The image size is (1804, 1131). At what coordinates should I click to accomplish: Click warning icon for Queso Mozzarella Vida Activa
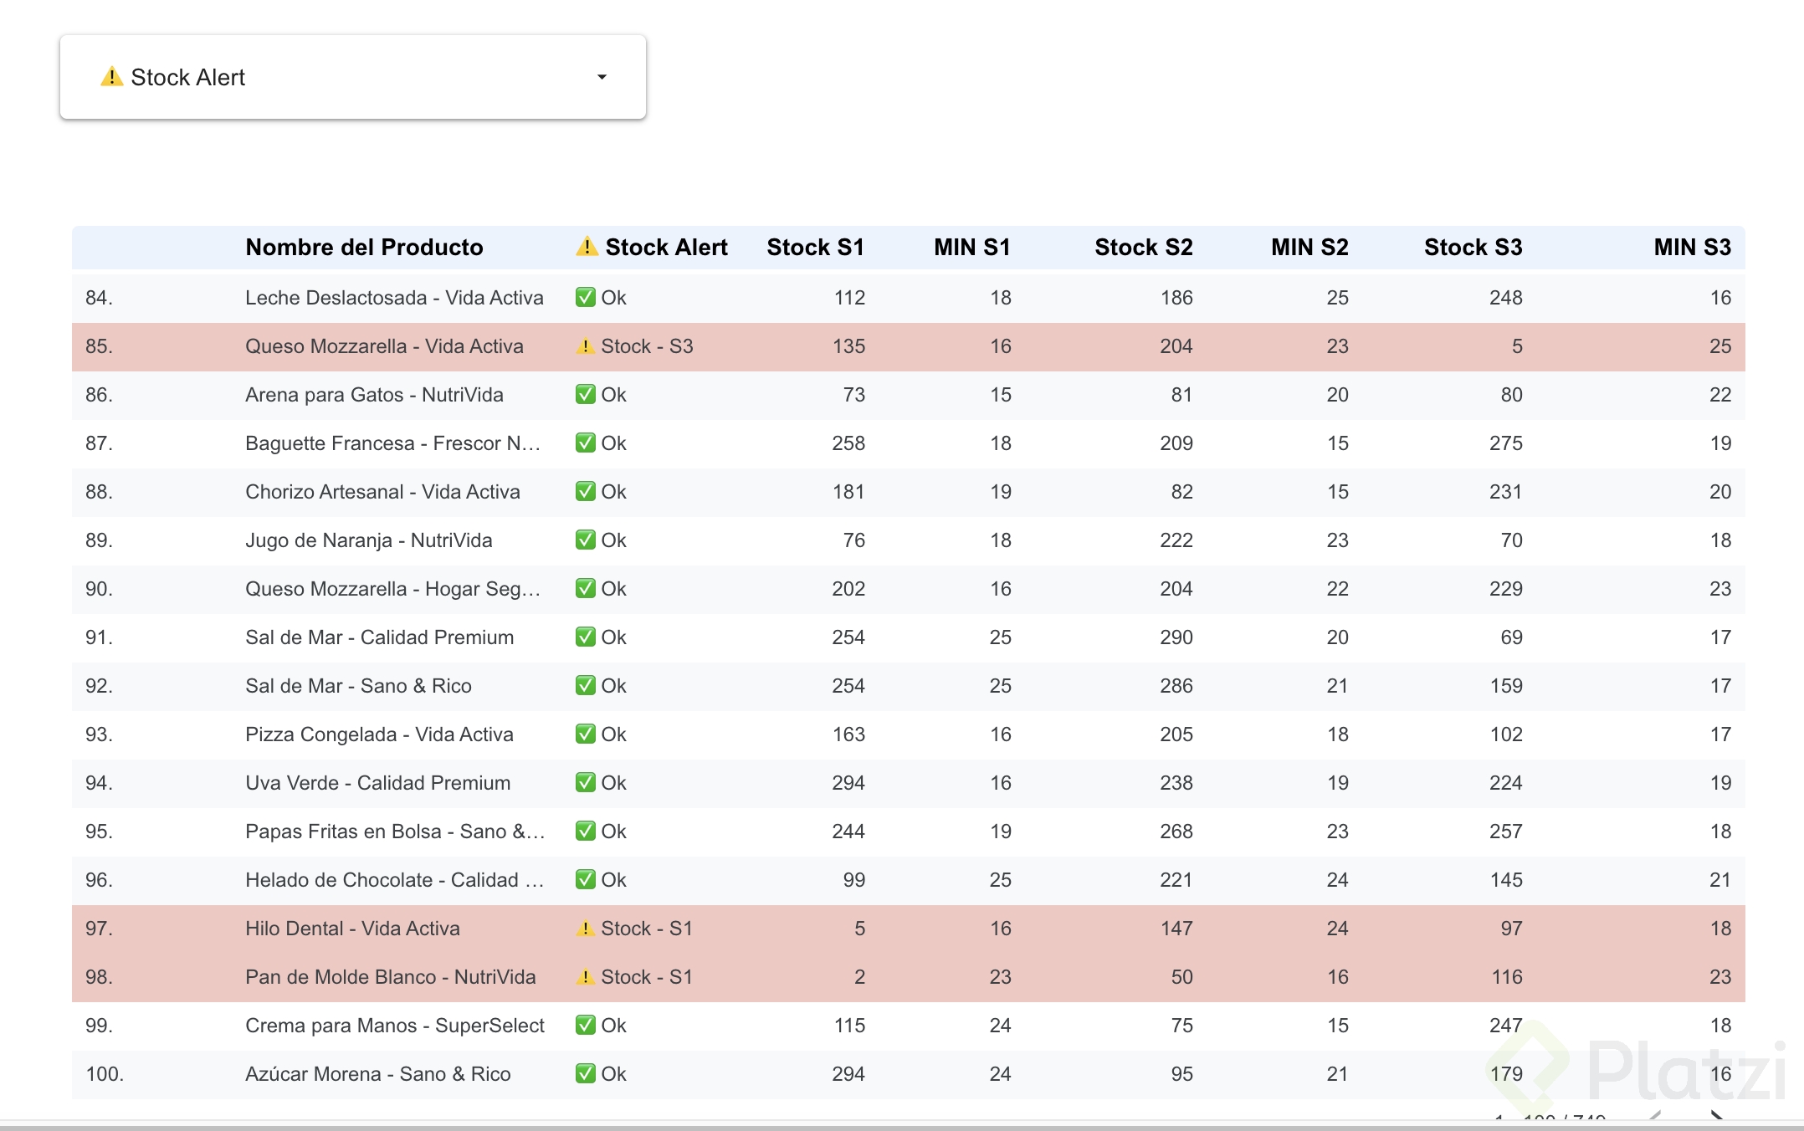click(x=585, y=346)
